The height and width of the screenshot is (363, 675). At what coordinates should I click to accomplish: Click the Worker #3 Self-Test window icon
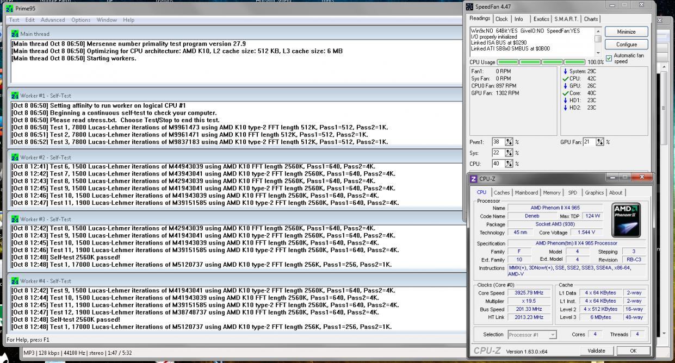(x=15, y=219)
